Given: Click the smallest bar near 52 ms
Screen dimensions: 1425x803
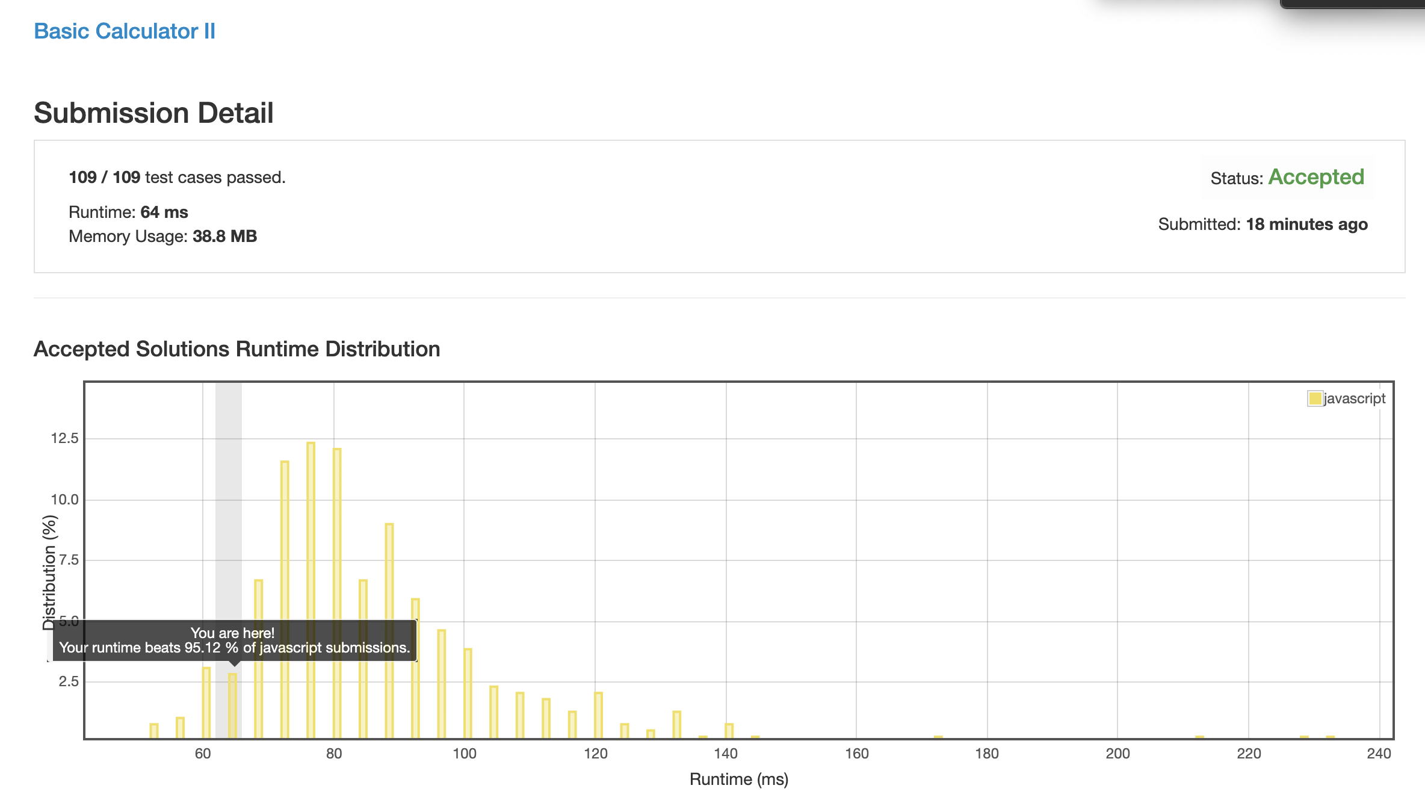Looking at the screenshot, I should click(154, 731).
